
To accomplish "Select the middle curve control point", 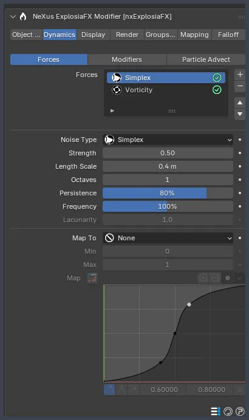I will point(175,333).
